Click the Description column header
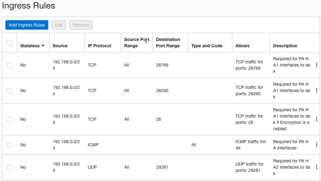The width and height of the screenshot is (321, 181). click(x=285, y=46)
